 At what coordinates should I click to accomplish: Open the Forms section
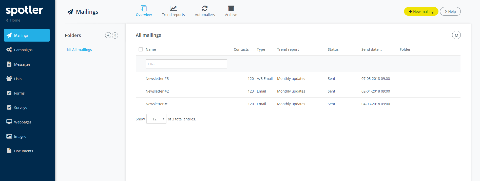click(x=19, y=93)
